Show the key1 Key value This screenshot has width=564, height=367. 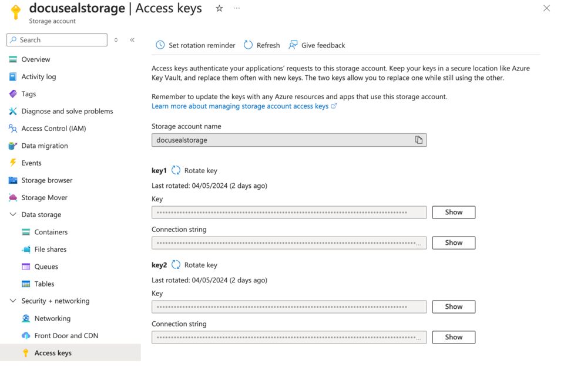point(454,212)
